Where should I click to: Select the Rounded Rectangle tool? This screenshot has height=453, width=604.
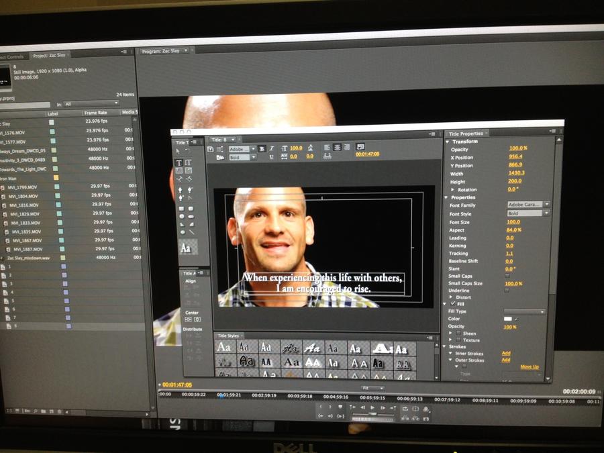pyautogui.click(x=191, y=209)
